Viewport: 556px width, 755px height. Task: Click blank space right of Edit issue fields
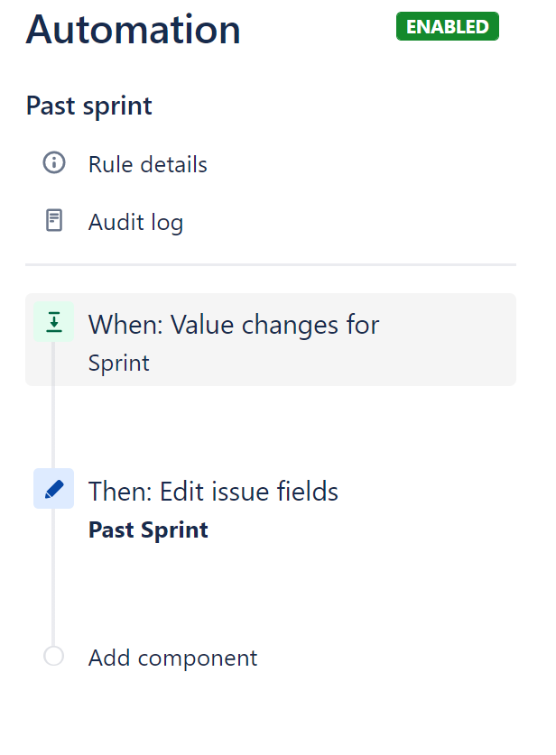433,492
